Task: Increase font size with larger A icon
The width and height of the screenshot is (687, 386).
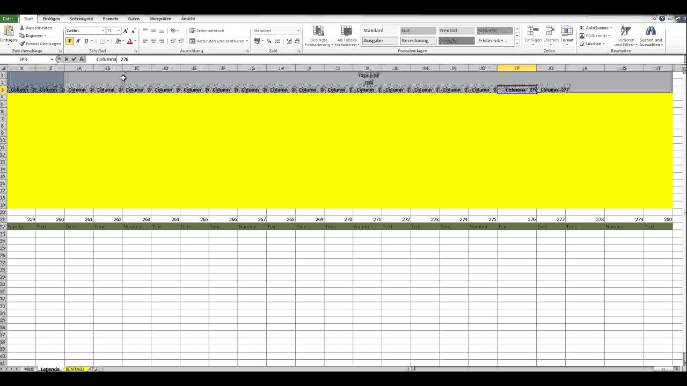Action: coord(126,31)
